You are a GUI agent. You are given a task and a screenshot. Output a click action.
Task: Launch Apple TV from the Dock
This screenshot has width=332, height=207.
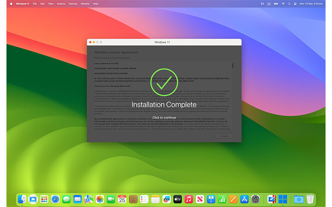(x=178, y=199)
